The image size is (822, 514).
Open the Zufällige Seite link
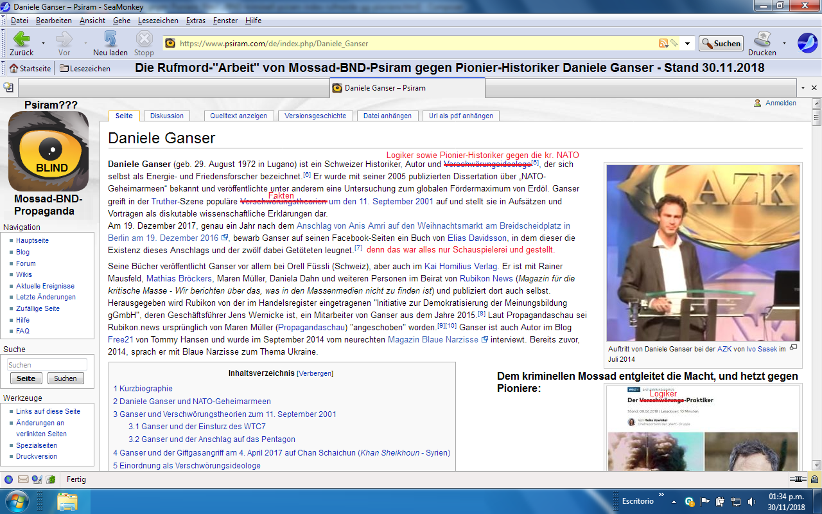pos(38,308)
